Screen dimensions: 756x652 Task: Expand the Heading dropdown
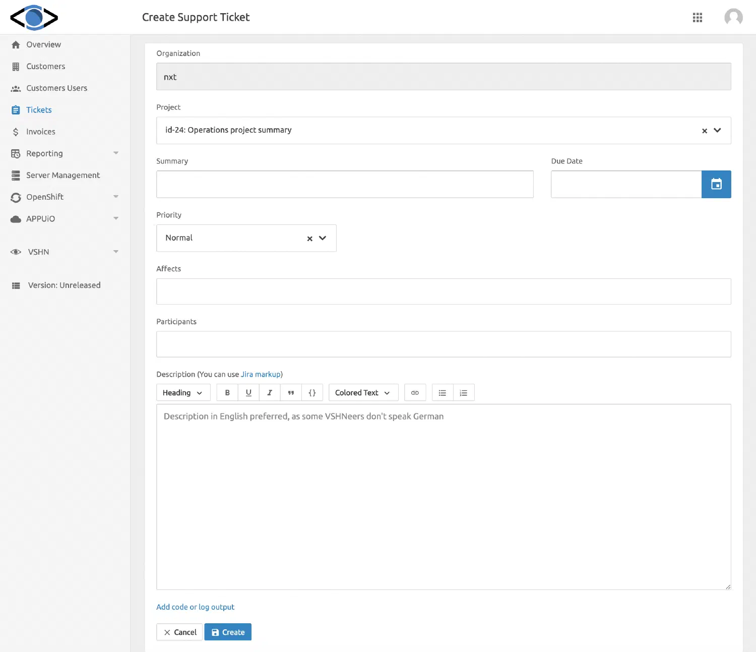(x=182, y=393)
